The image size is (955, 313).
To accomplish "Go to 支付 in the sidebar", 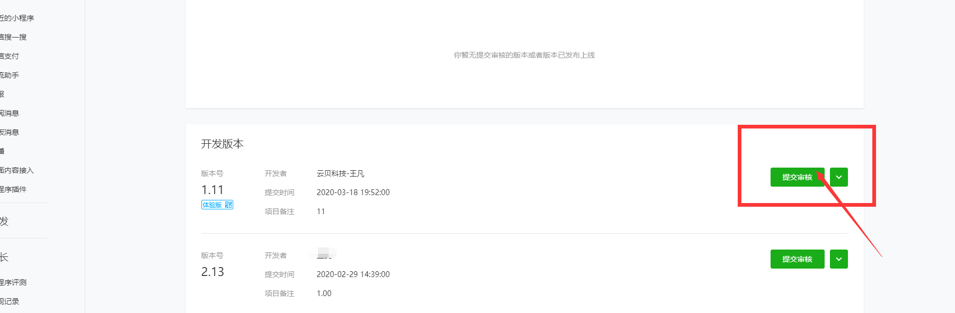I will click(10, 56).
